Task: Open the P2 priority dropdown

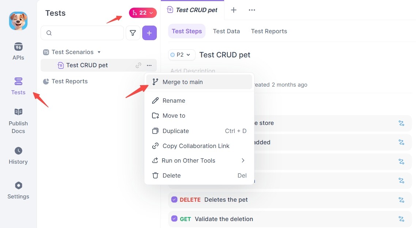Action: pos(182,55)
